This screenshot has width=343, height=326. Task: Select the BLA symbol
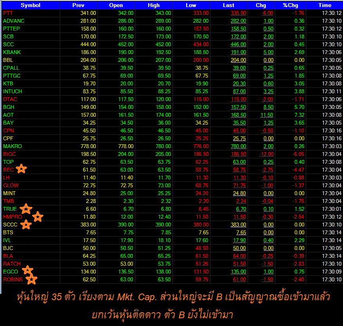(8, 256)
